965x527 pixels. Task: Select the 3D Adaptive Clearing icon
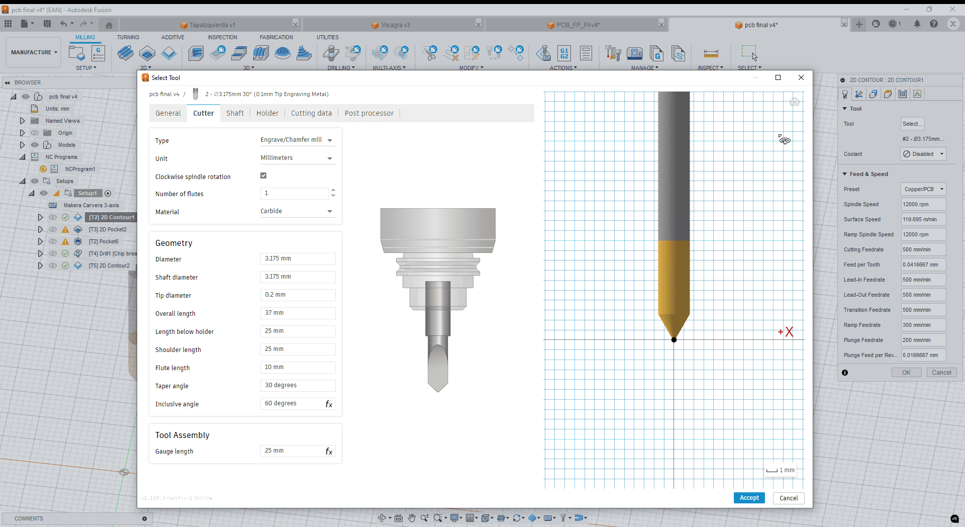pyautogui.click(x=196, y=53)
